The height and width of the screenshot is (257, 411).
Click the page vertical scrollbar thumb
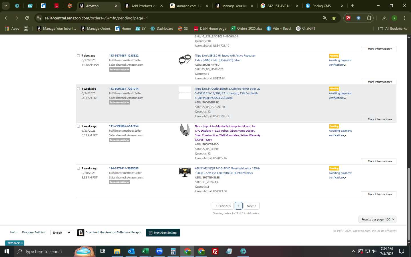[409, 204]
